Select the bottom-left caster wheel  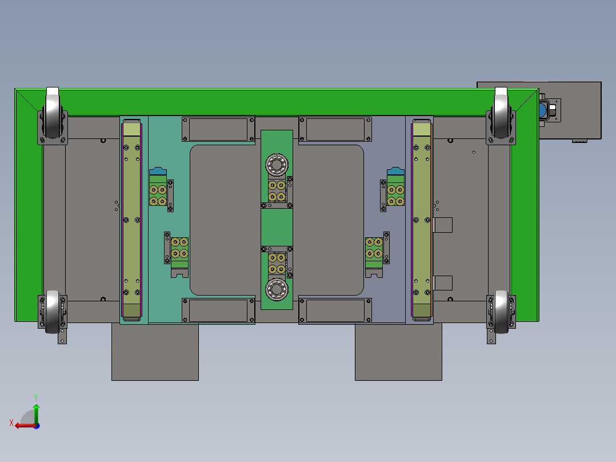coord(52,312)
